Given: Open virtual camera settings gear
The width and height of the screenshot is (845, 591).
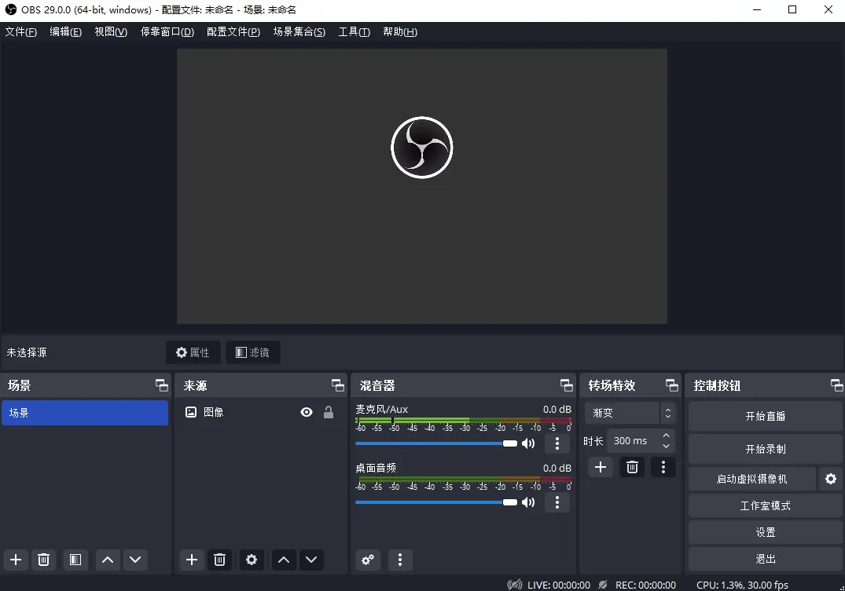Looking at the screenshot, I should [x=831, y=479].
